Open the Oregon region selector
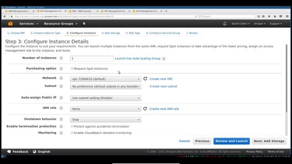 pyautogui.click(x=260, y=24)
